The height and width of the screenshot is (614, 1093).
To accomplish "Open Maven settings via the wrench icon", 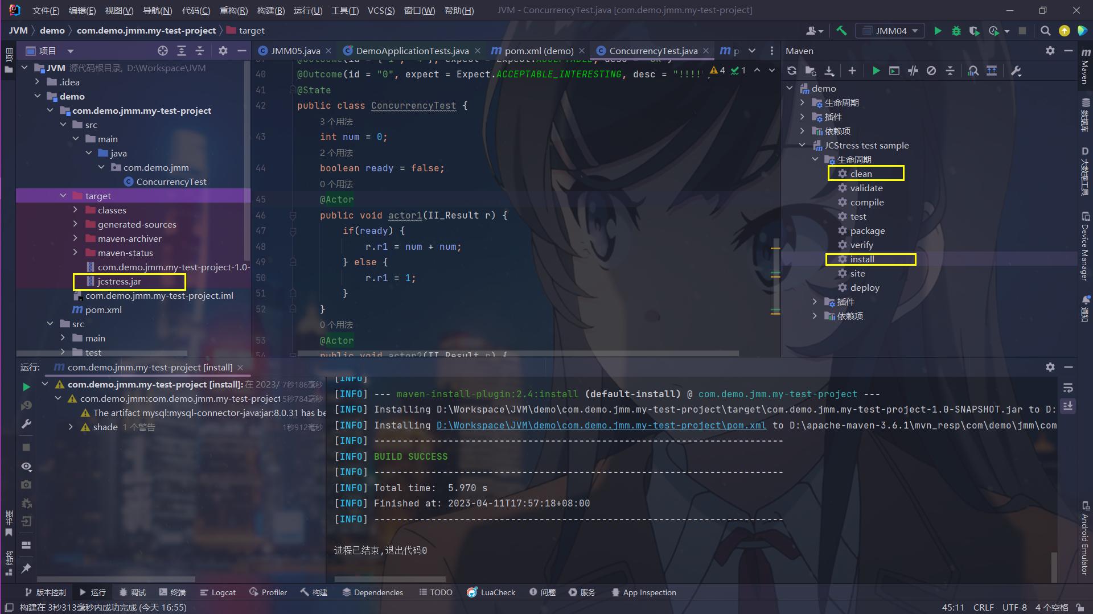I will 1016,71.
